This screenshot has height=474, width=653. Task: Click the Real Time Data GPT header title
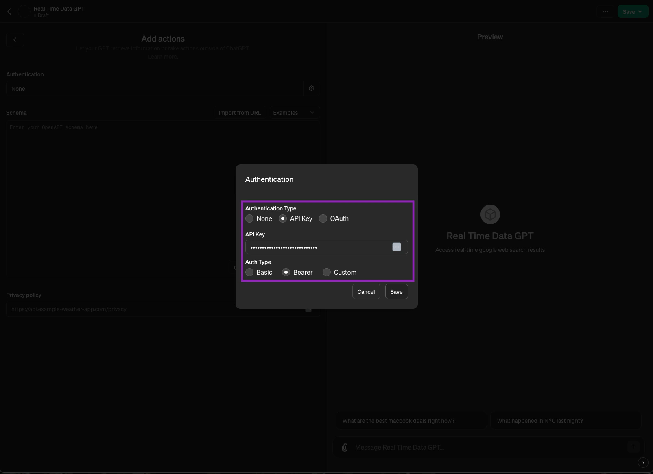pos(59,9)
